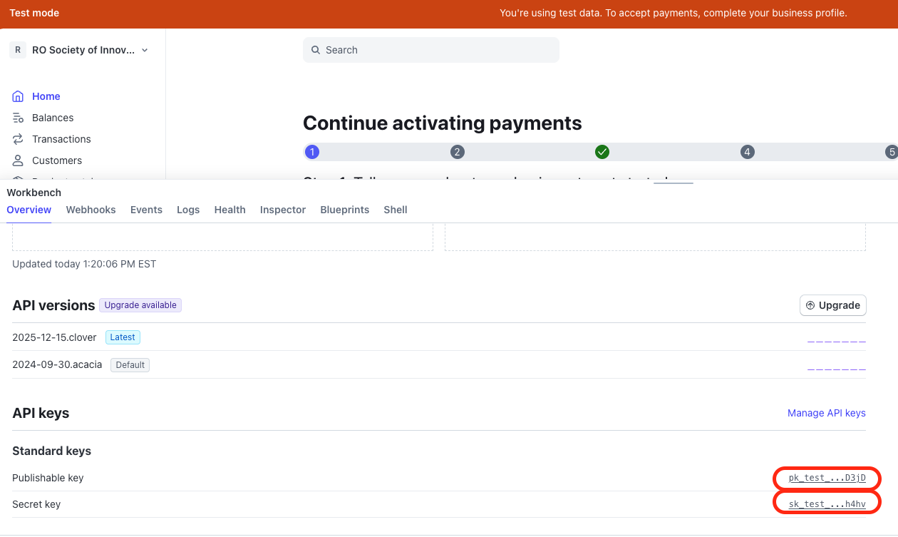The width and height of the screenshot is (898, 537).
Task: Reveal the secret key sk_test_...h4hv
Action: point(827,504)
